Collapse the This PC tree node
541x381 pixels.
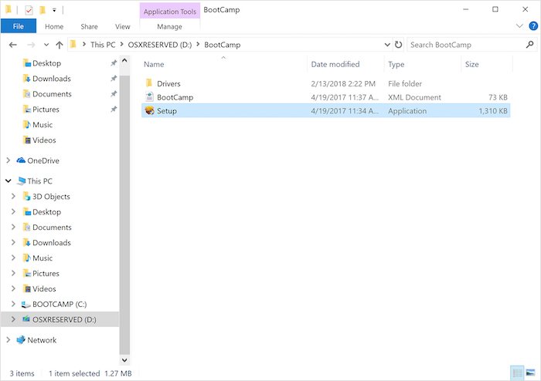pyautogui.click(x=9, y=180)
